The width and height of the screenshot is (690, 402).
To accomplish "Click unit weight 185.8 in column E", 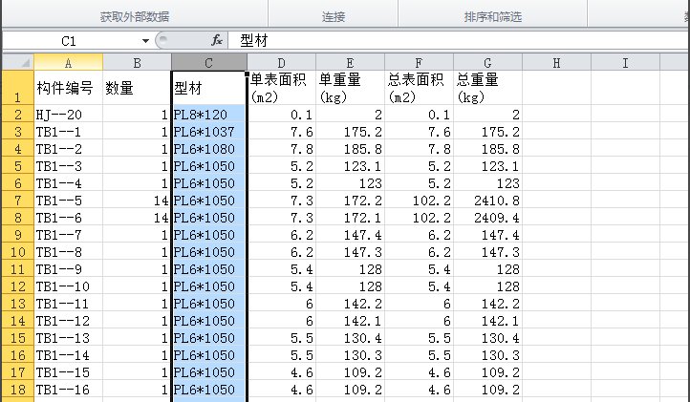I will [350, 149].
